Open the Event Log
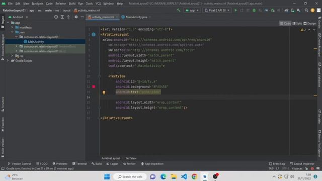The height and width of the screenshot is (181, 322). pyautogui.click(x=277, y=163)
